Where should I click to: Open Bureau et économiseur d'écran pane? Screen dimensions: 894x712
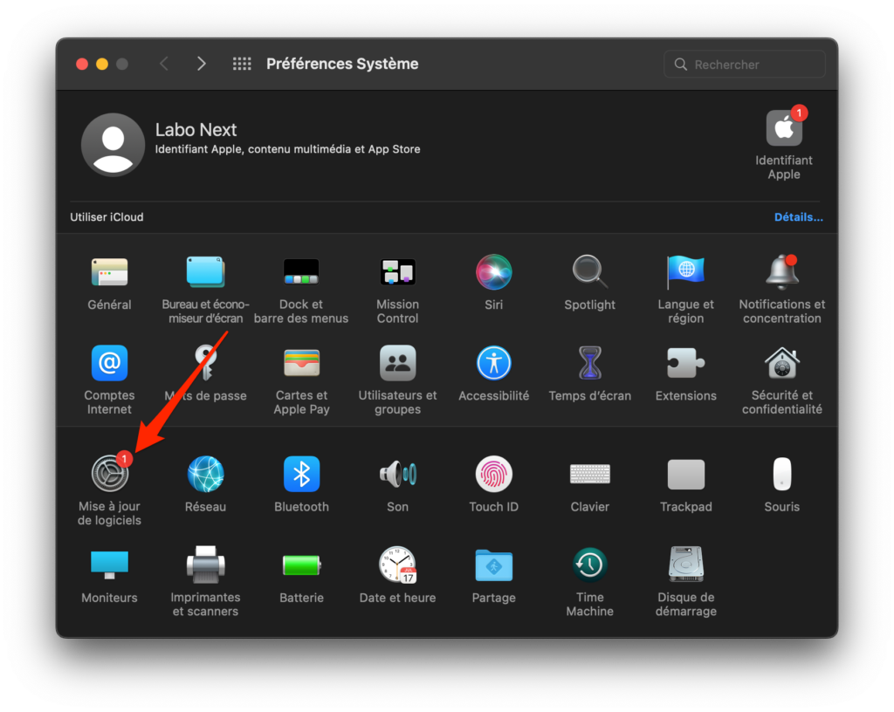[x=205, y=272]
